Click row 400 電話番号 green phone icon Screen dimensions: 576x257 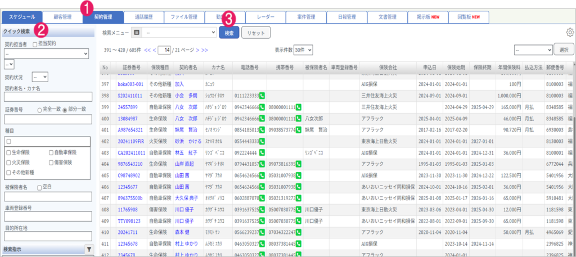point(262,119)
